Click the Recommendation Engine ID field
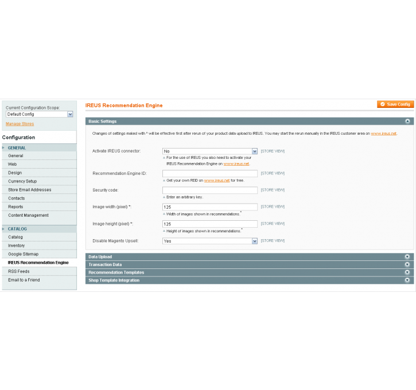Screen dimensions: 416x390 coord(210,173)
